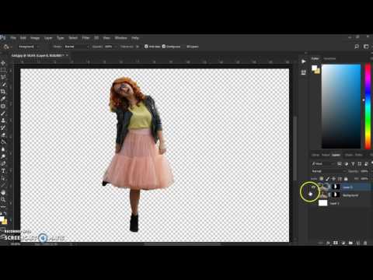Open the Edit Toolbar ellipsis menu
Image resolution: width=373 pixels, height=280 pixels.
(3, 207)
